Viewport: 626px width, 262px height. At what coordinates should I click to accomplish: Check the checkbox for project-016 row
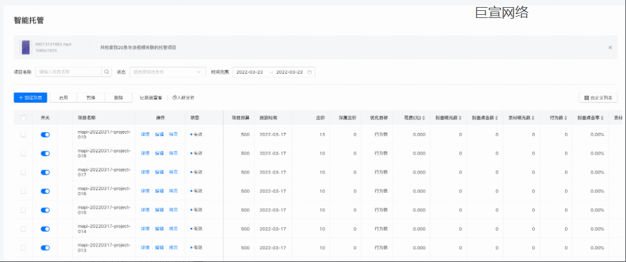[23, 191]
